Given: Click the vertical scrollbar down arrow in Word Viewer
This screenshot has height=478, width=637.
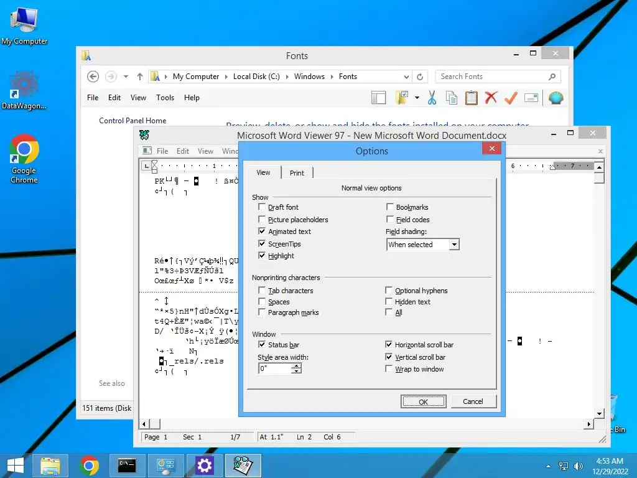Looking at the screenshot, I should pyautogui.click(x=599, y=414).
